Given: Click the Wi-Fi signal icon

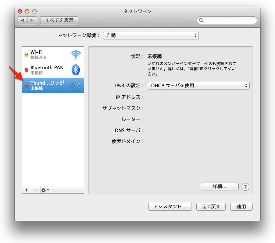Looking at the screenshot, I should (76, 54).
